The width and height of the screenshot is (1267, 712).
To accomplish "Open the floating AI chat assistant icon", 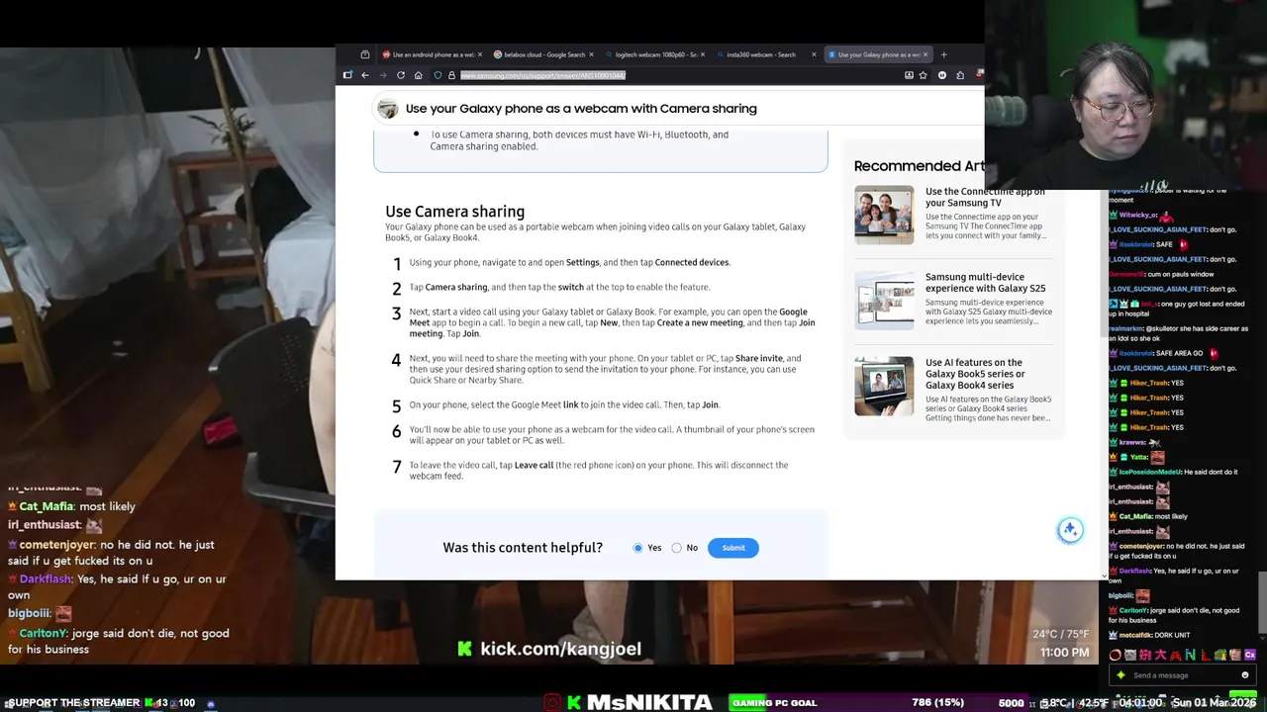I will pyautogui.click(x=1070, y=530).
